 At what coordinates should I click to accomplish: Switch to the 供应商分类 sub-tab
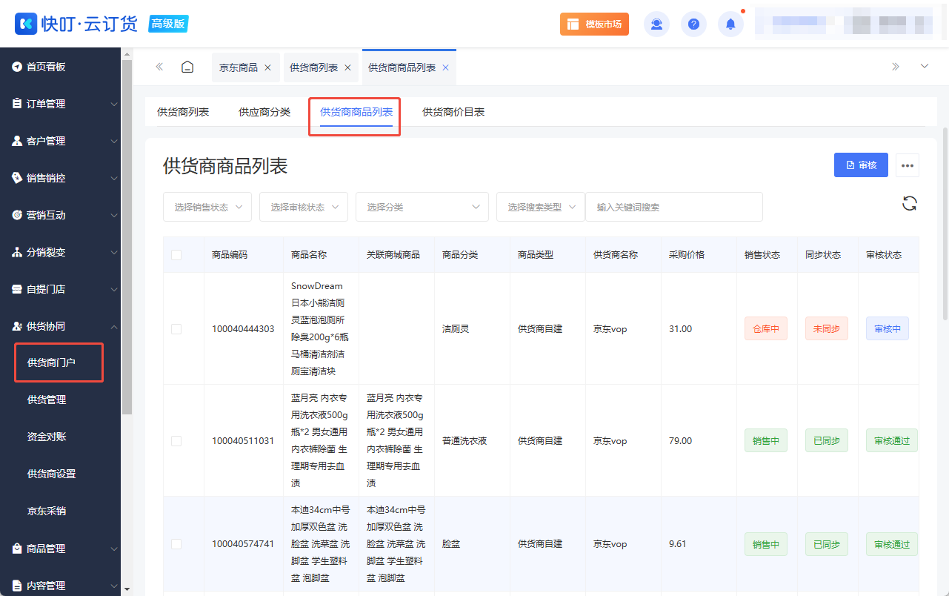click(264, 112)
